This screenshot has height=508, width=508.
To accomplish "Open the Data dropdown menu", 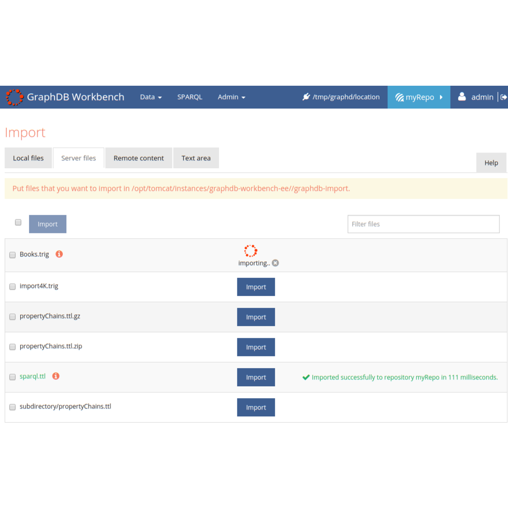I will click(x=150, y=97).
